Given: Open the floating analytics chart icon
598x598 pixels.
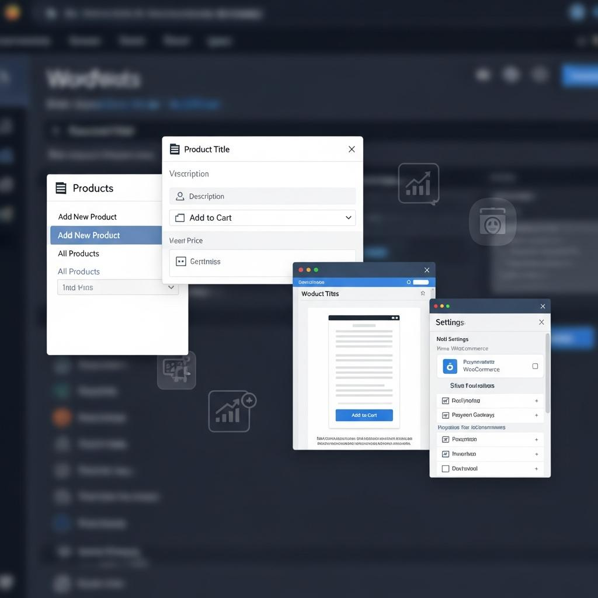Looking at the screenshot, I should (x=418, y=183).
